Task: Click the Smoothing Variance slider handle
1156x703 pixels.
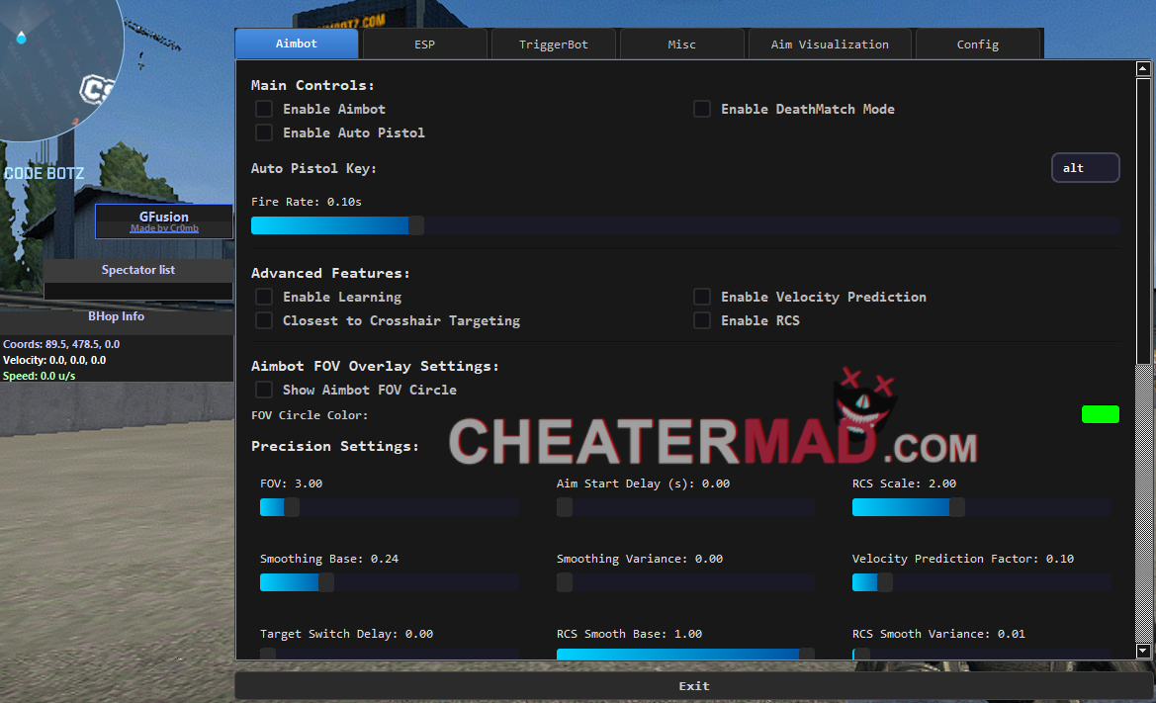Action: coord(565,582)
